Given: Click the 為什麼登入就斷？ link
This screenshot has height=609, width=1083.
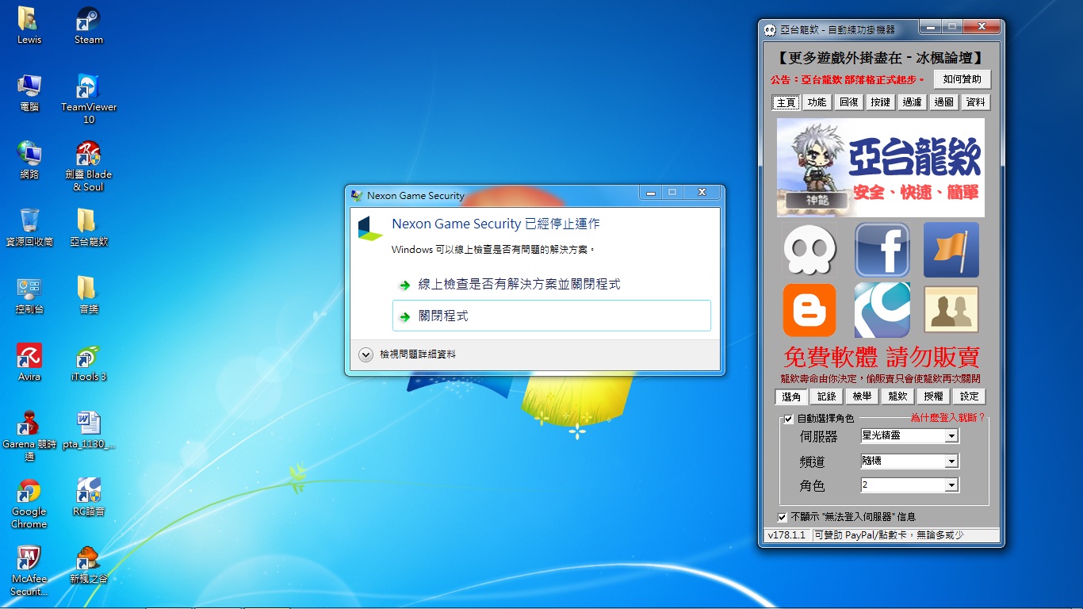Looking at the screenshot, I should click(947, 417).
